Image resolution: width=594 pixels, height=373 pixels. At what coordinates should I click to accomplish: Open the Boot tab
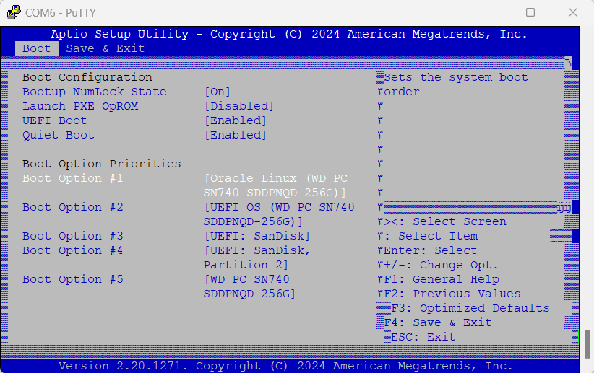pyautogui.click(x=36, y=48)
